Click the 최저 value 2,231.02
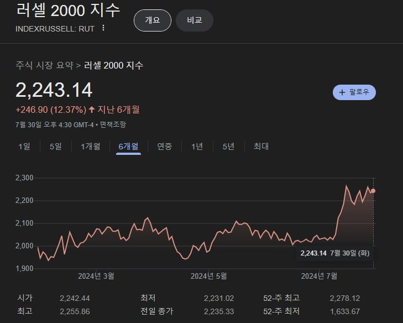Image resolution: width=403 pixels, height=323 pixels. [x=219, y=298]
